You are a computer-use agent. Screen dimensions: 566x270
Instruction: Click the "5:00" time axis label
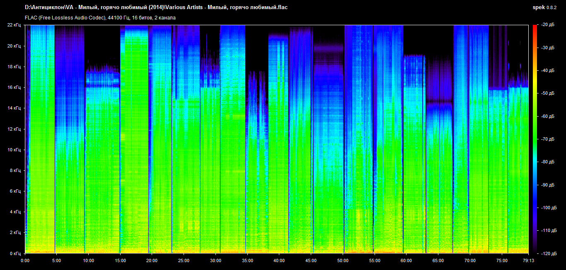(x=57, y=261)
